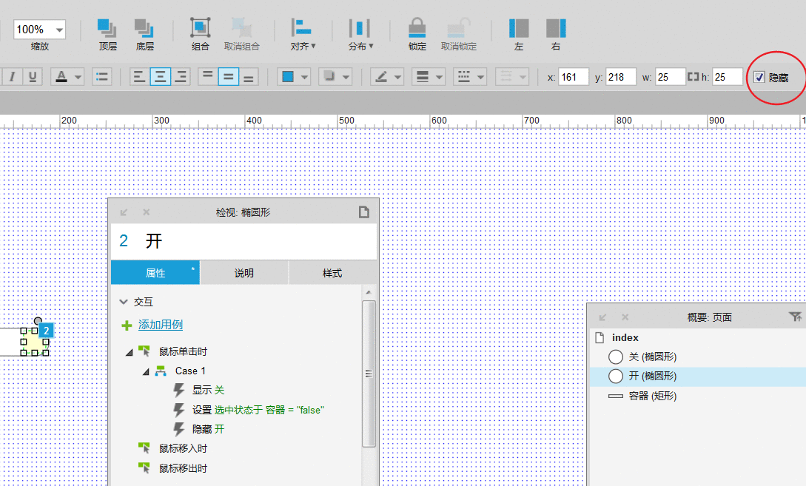Collapse the Case 1 node
Viewport: 806px width, 486px height.
tap(146, 371)
